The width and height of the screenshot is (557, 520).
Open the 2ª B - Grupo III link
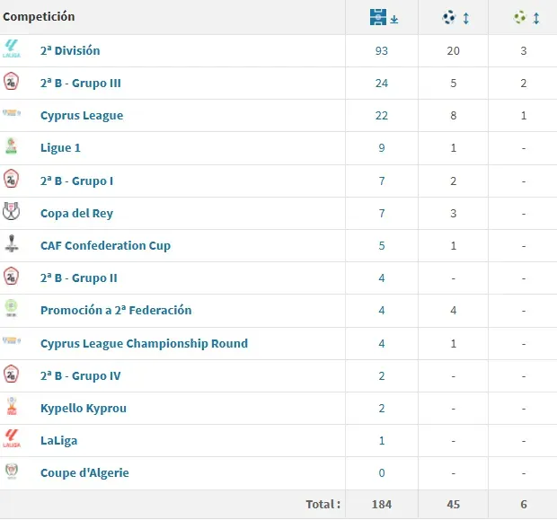click(x=81, y=83)
